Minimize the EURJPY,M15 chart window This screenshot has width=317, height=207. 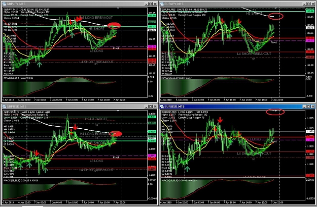304,4
